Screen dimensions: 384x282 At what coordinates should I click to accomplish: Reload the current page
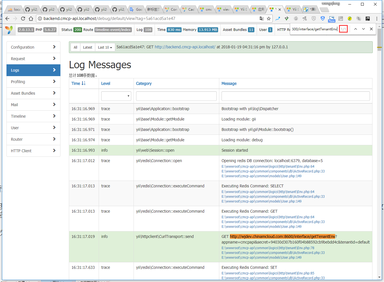pos(23,19)
